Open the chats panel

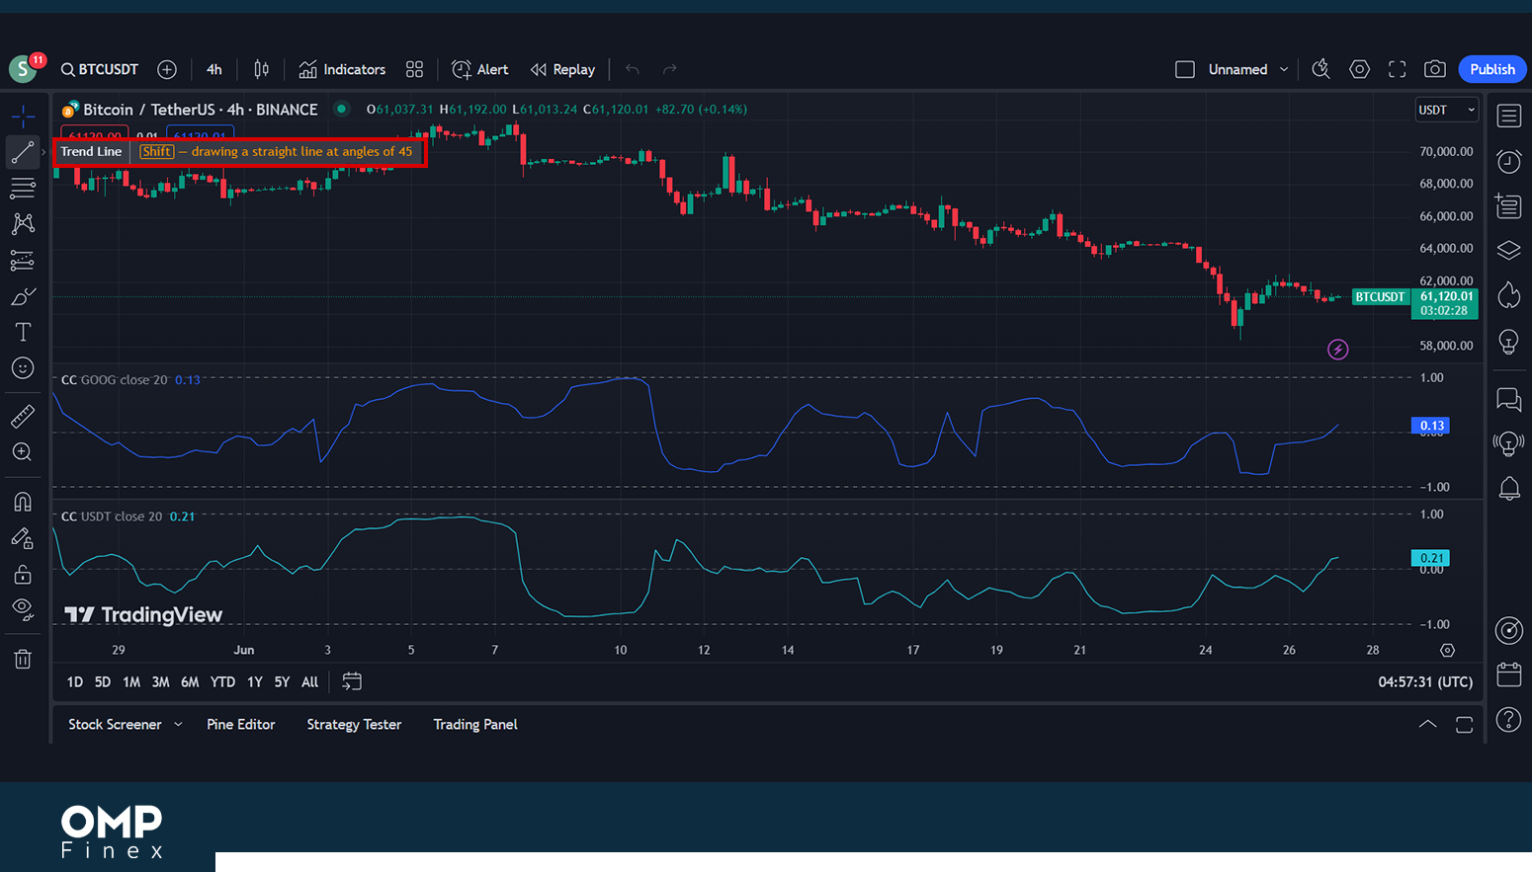[1509, 399]
